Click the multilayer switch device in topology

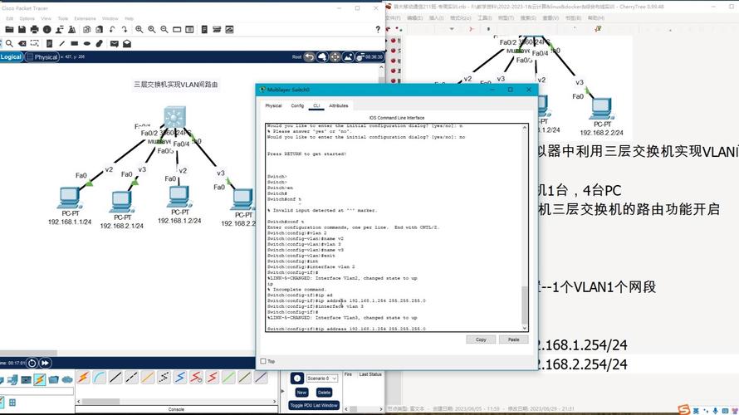(174, 117)
